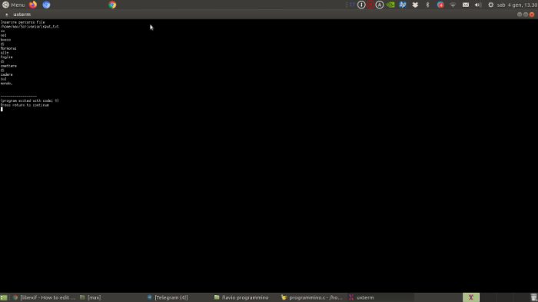Click the uxterm window menu icon in title bar
Viewport: 538px width, 302px height.
(6, 15)
